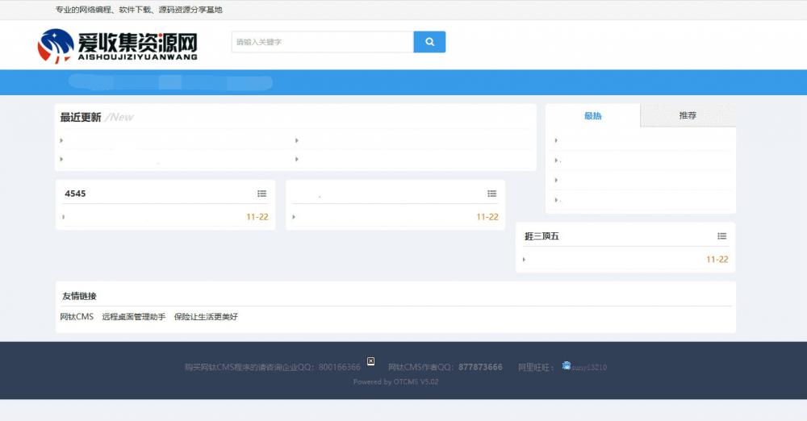807x421 pixels.
Task: Switch to the 最热 tab
Action: pos(593,116)
